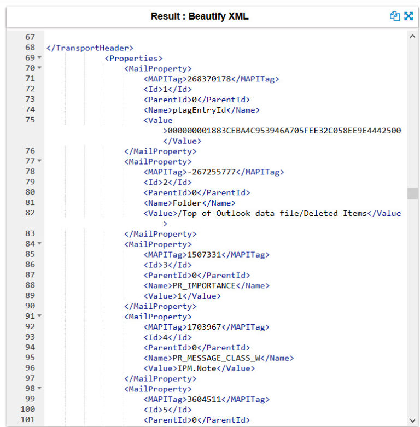Click the ptagEntryId name text
This screenshot has height=427, width=420.
[200, 110]
